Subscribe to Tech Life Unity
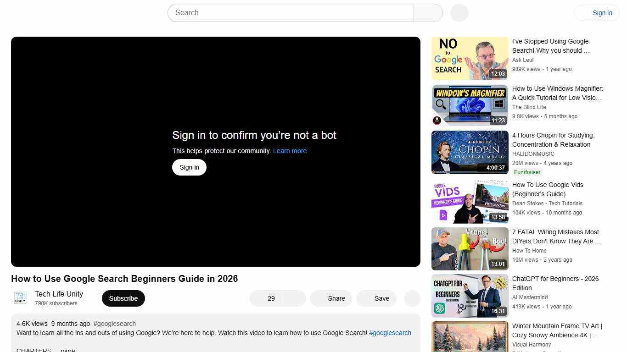This screenshot has height=352, width=627. point(123,298)
